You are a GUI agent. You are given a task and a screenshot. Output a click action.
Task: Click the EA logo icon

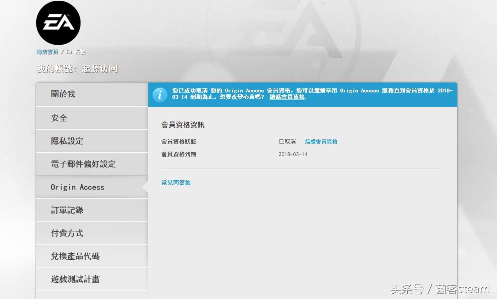click(x=58, y=23)
